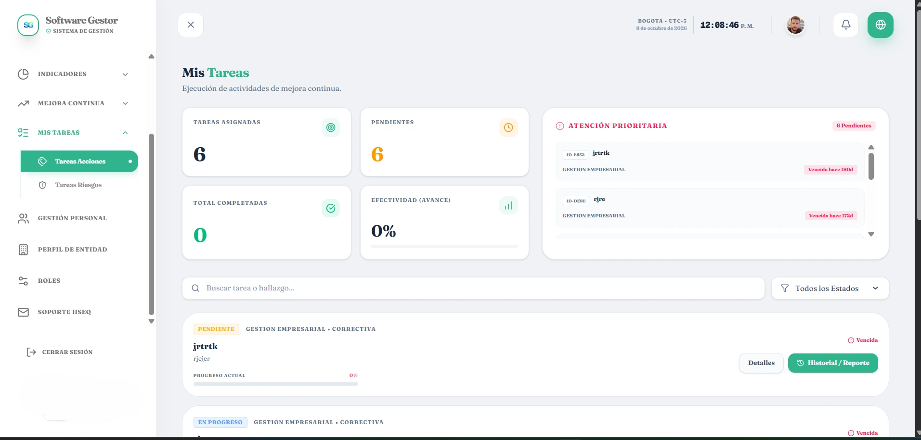921x440 pixels.
Task: Focus the Buscar tarea o hallazgo search field
Action: point(473,288)
